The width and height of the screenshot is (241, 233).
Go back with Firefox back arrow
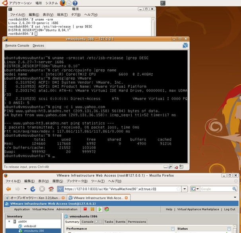click(9, 189)
